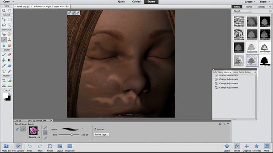Select the Blur tool

4,45
